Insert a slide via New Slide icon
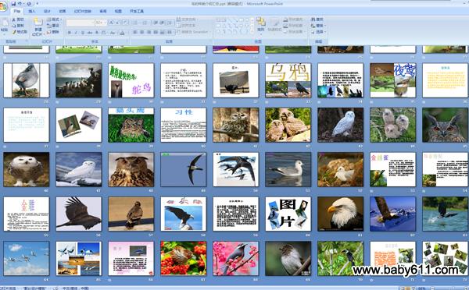This screenshot has width=469, height=290. (x=38, y=22)
